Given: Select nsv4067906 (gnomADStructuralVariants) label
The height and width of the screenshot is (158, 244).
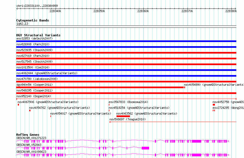Looking at the screenshot, I should tap(48, 102).
